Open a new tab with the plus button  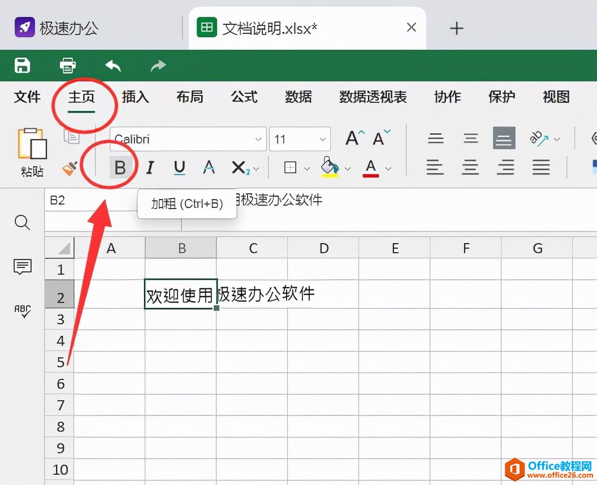(456, 27)
